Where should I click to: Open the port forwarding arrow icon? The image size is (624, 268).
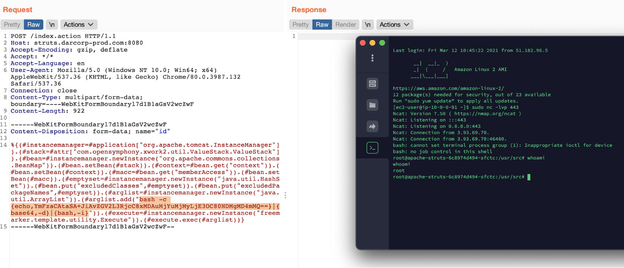point(372,126)
